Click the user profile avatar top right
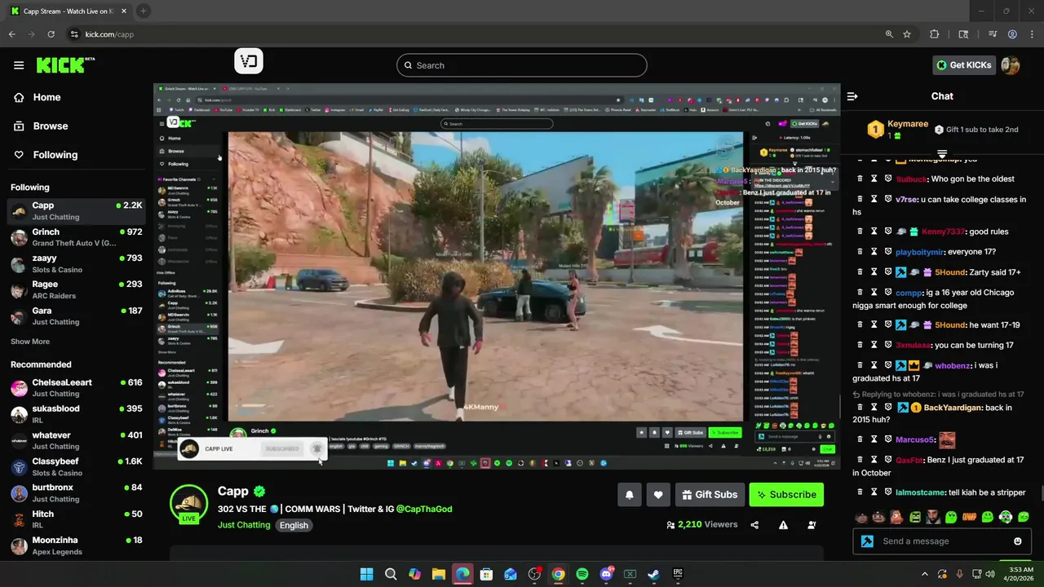The width and height of the screenshot is (1044, 587). click(x=1011, y=65)
